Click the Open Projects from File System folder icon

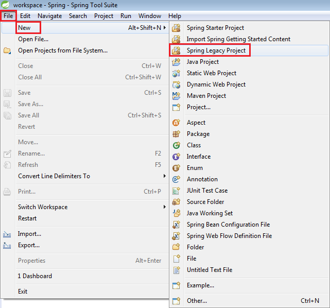(7, 50)
